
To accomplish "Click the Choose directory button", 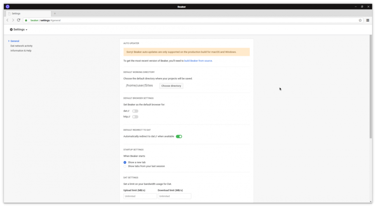I will (171, 86).
